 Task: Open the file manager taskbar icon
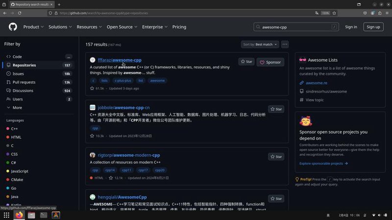pyautogui.click(x=31, y=215)
